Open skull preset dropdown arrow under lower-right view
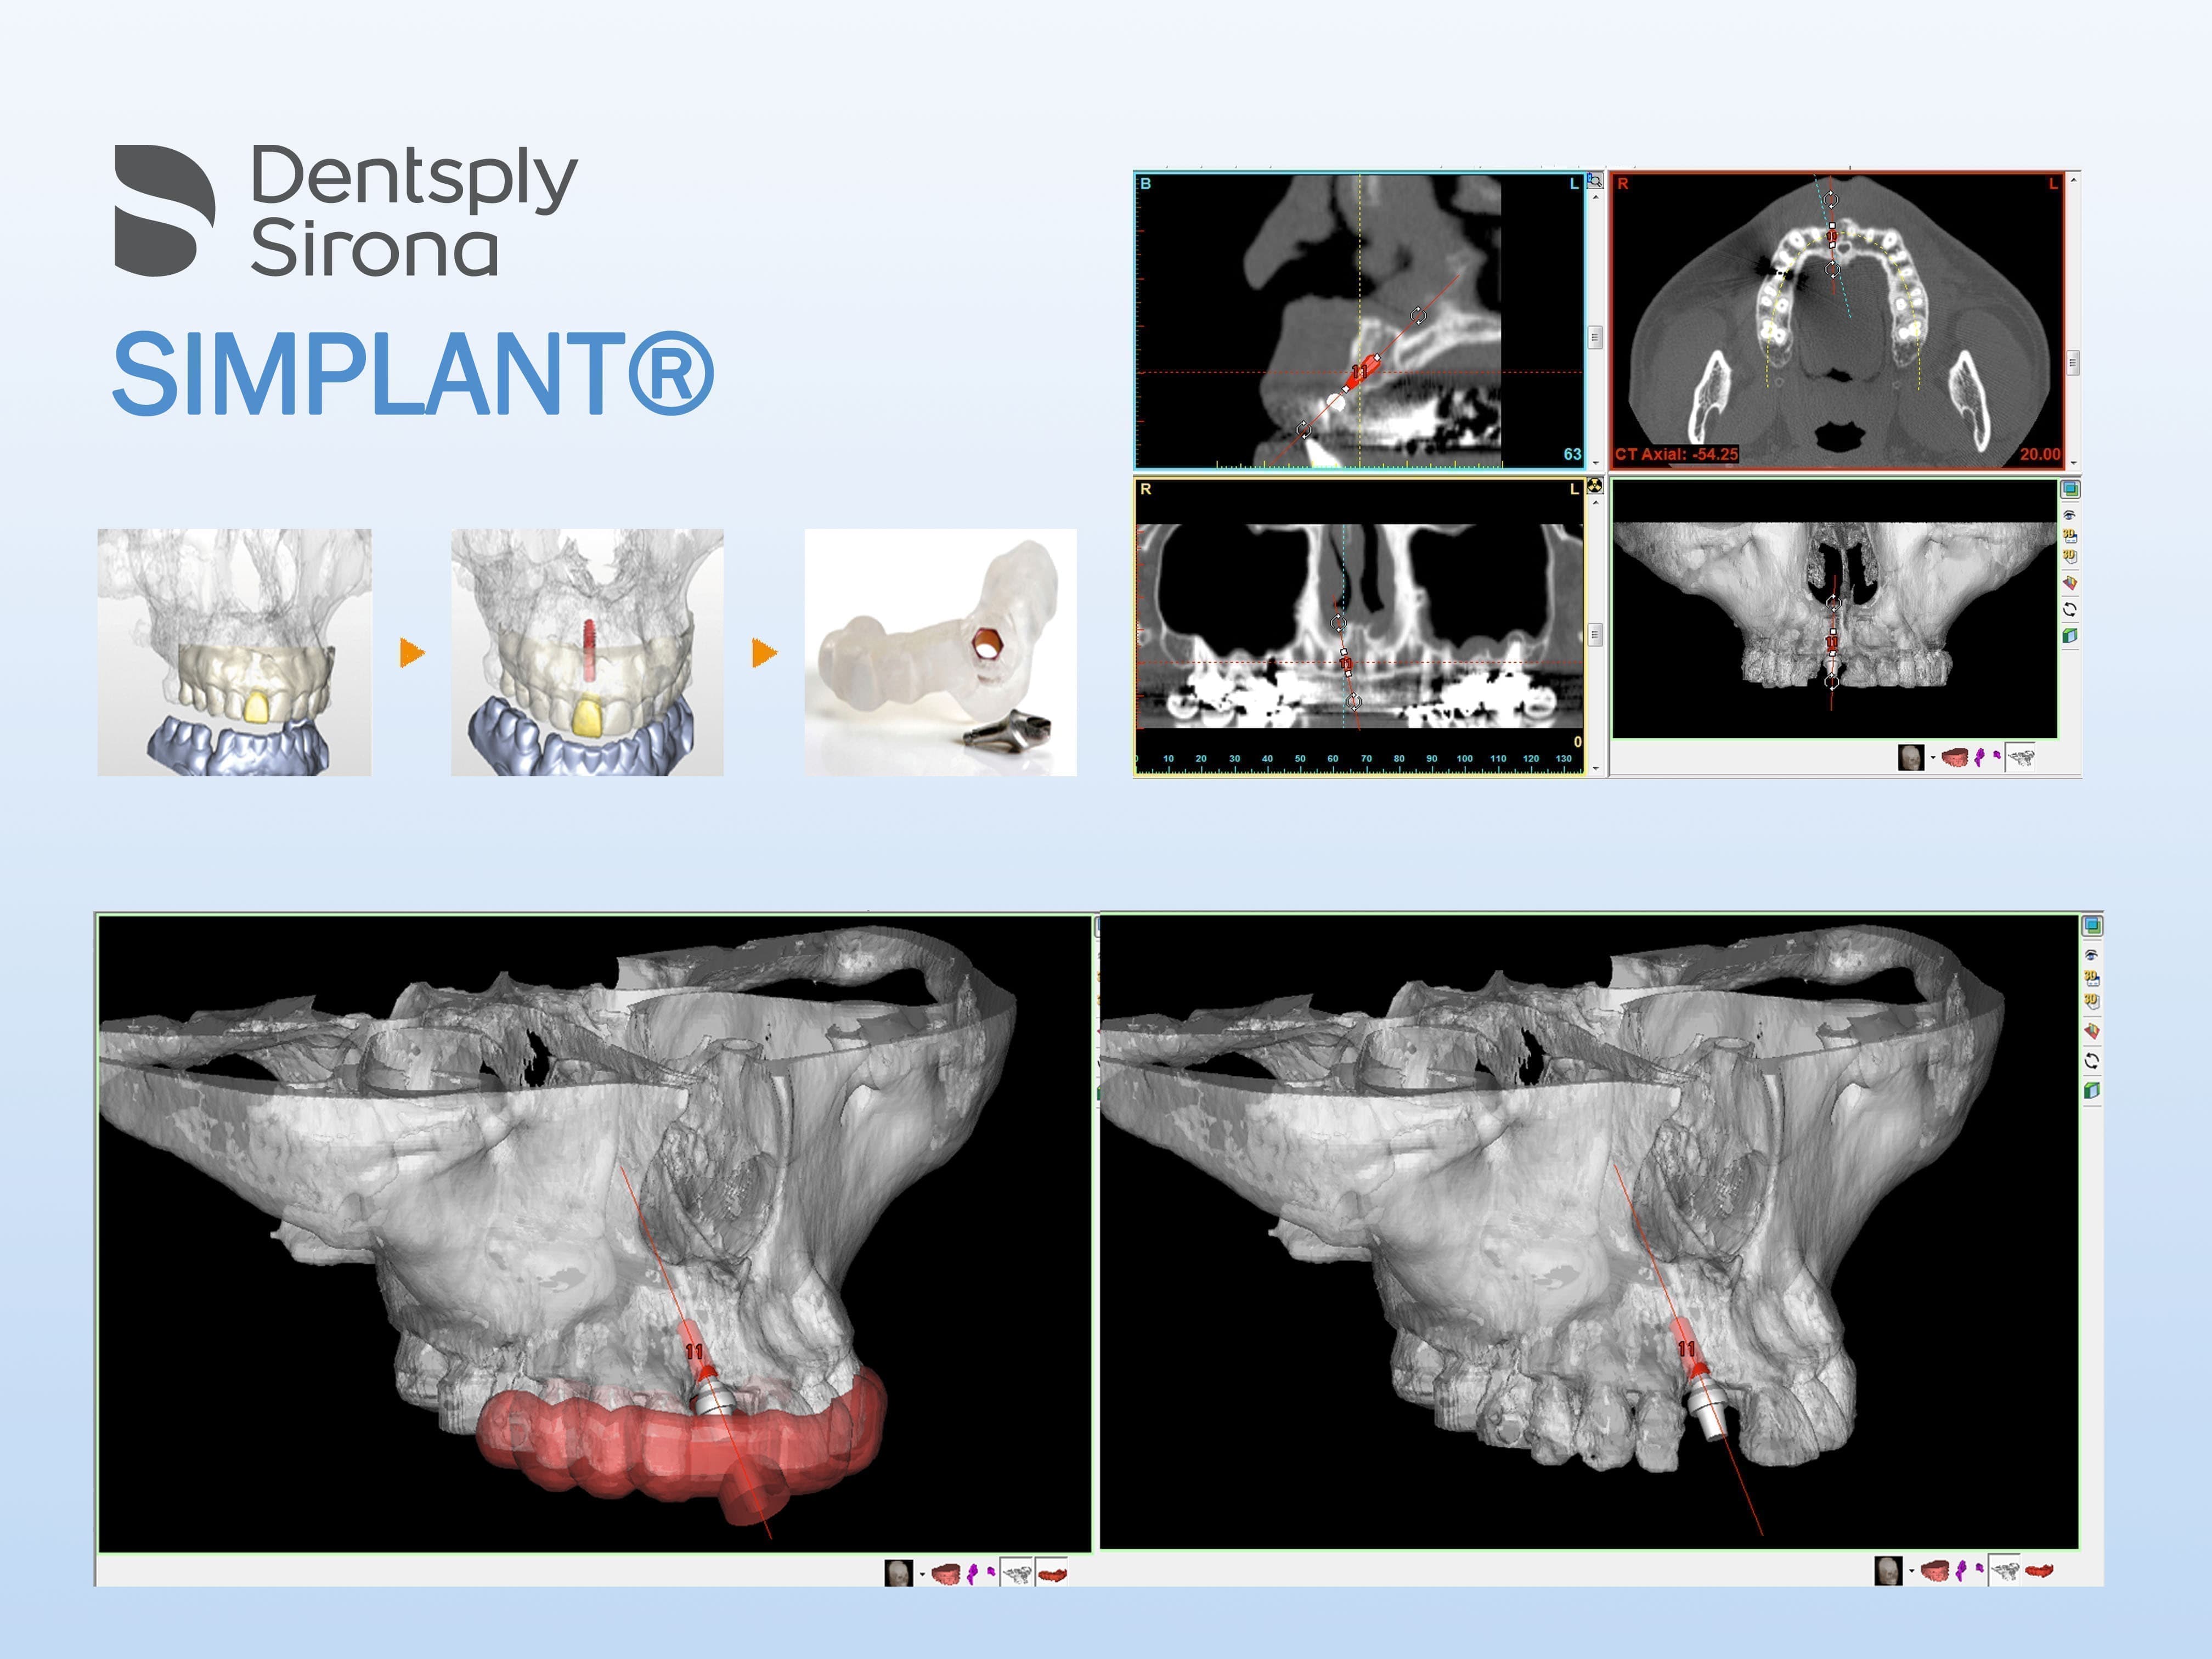This screenshot has width=2212, height=1659. coord(1911,1571)
